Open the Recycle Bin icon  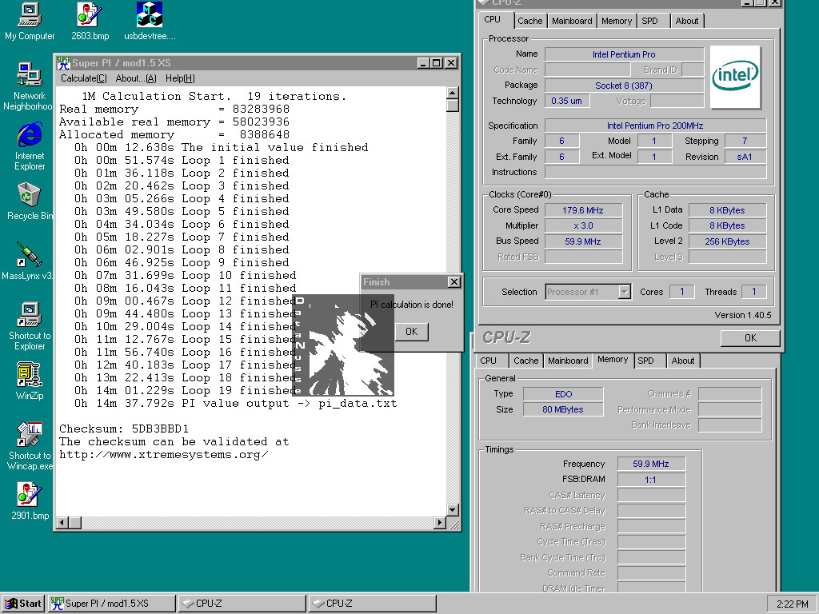click(30, 201)
